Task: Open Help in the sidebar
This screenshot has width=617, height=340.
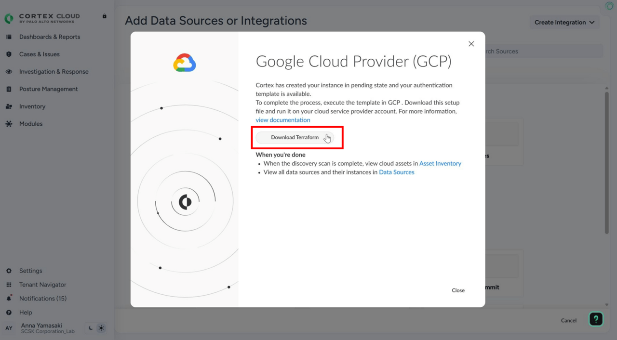Action: click(26, 313)
